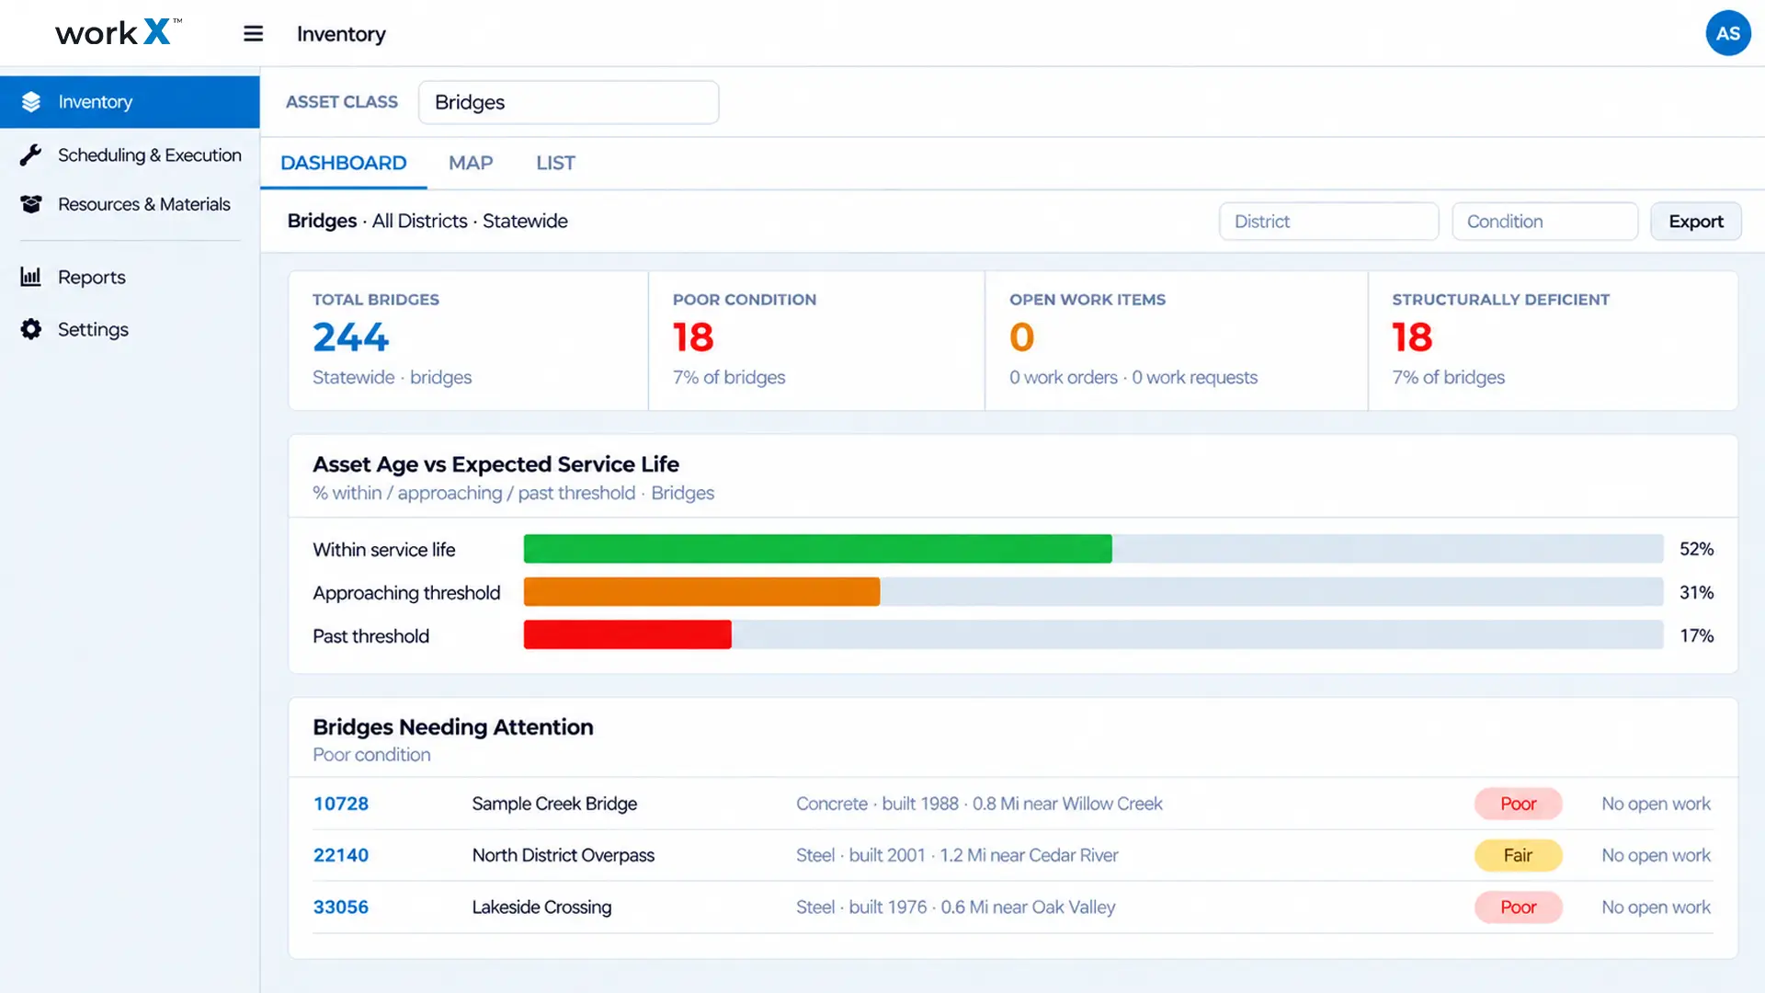The height and width of the screenshot is (993, 1765).
Task: Click the Structurally Deficient 18 card
Action: [1553, 340]
